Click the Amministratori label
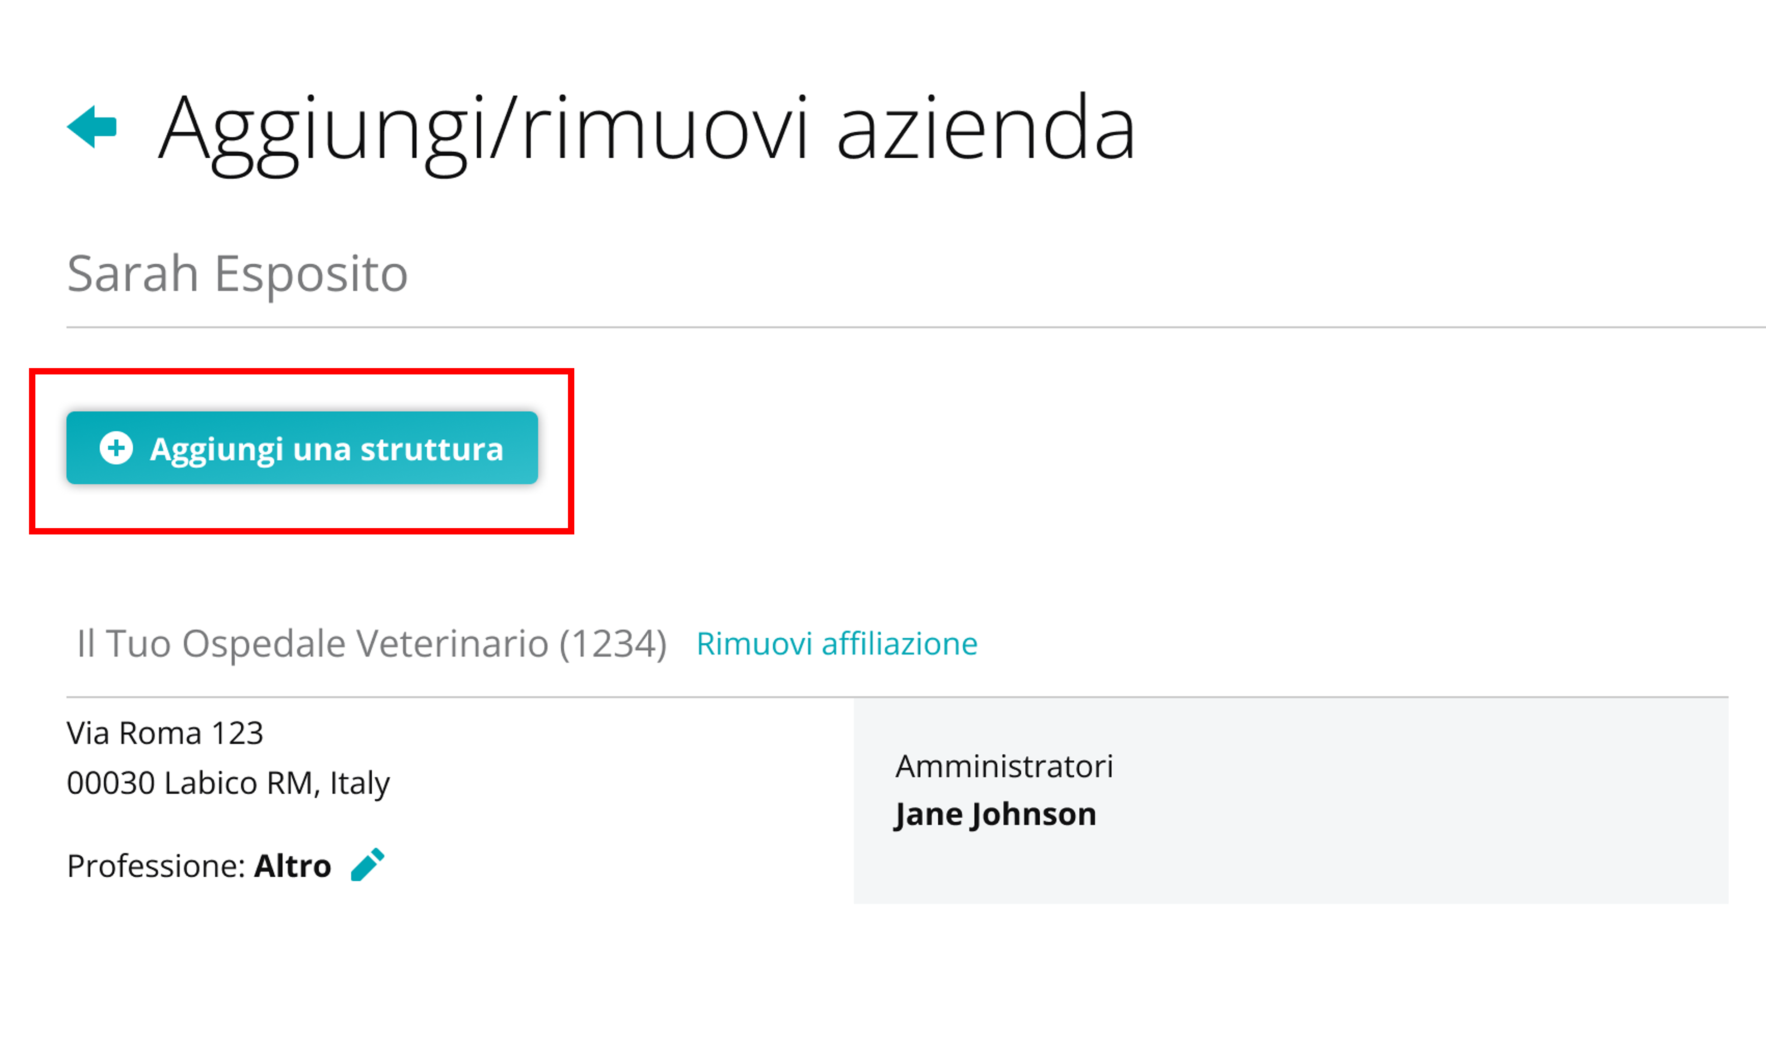Viewport: 1766px width, 1039px height. point(1004,766)
